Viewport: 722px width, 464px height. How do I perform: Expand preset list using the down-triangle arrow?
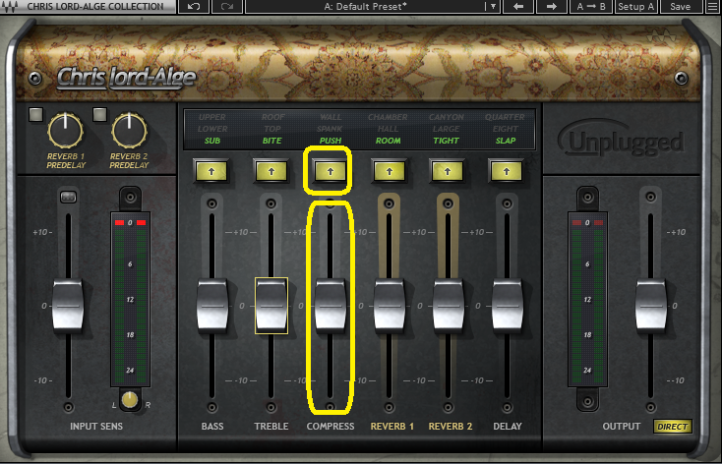490,7
